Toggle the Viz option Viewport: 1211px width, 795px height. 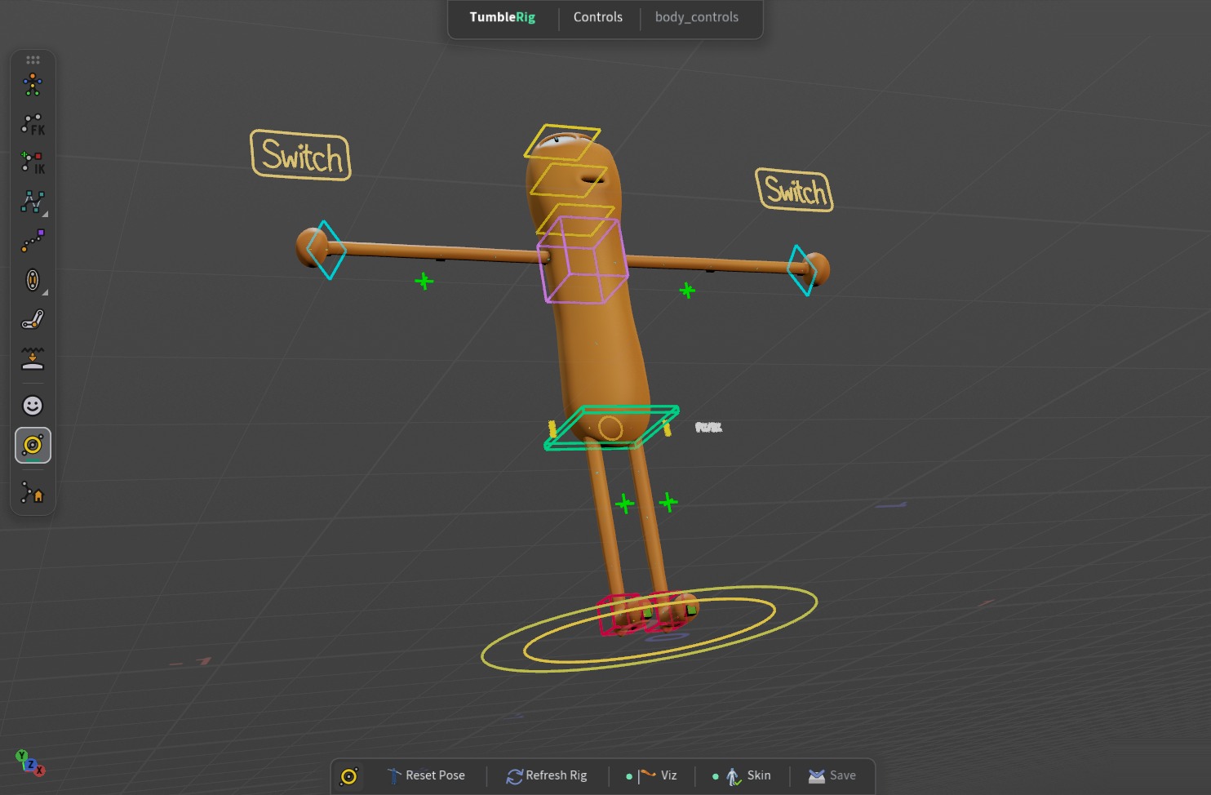tap(651, 775)
